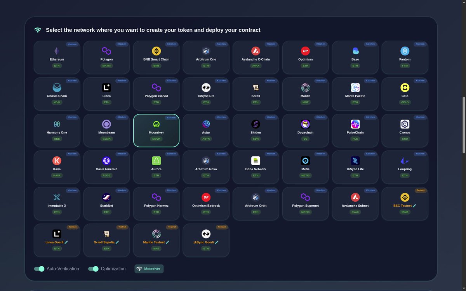Click the CELO tag on Celo card

(405, 102)
